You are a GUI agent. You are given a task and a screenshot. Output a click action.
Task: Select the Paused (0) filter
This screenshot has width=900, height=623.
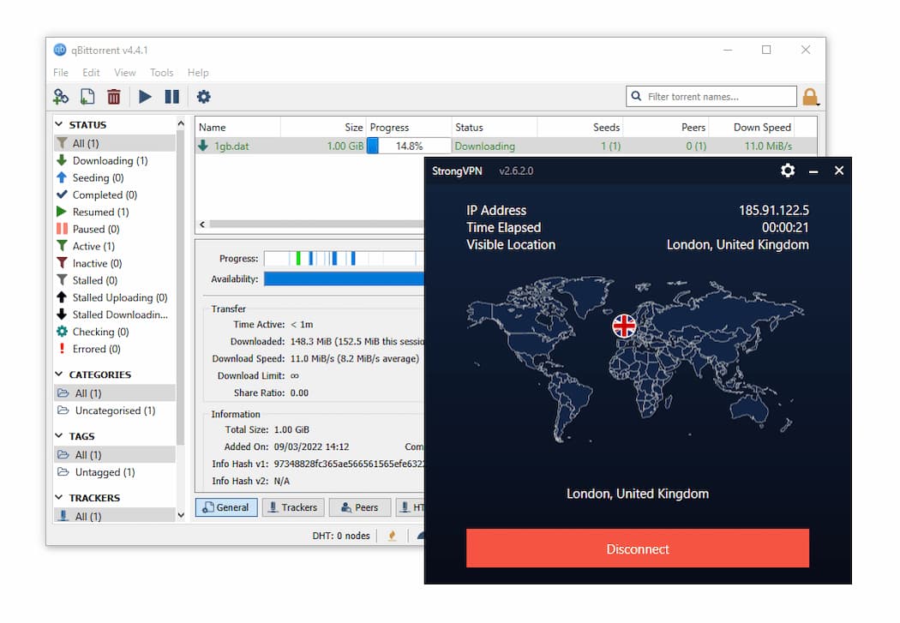click(114, 229)
